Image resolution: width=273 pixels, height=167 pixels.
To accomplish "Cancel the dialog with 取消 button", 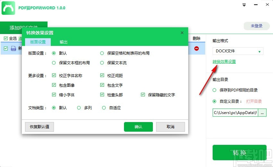I will [x=171, y=127].
